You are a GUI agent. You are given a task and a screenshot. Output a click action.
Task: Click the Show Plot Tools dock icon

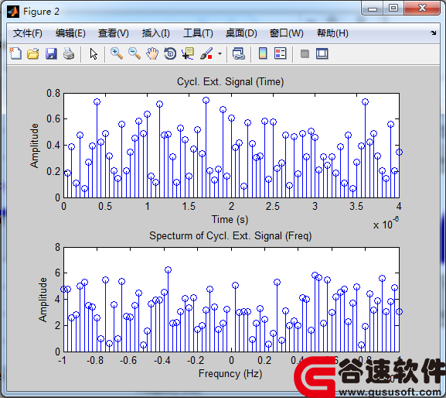(x=322, y=53)
